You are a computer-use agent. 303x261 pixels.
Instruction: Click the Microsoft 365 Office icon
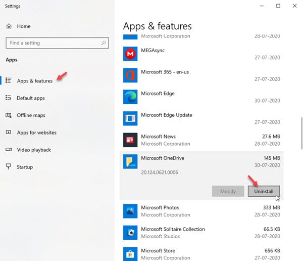click(x=130, y=75)
